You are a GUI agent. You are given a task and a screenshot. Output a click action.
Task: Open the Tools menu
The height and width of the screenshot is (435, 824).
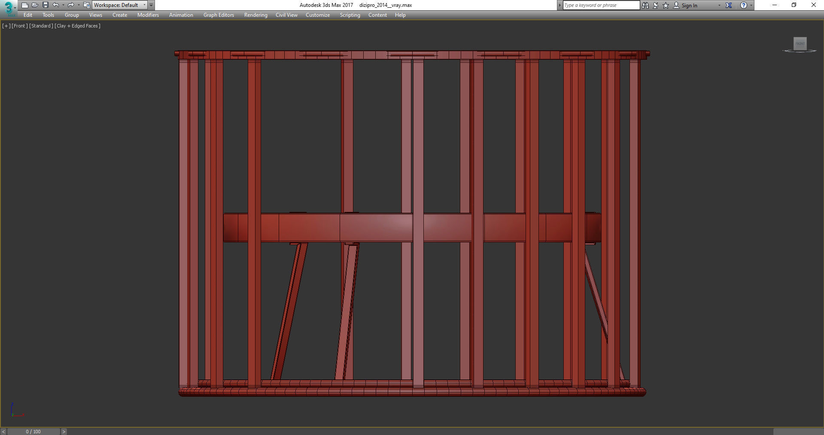click(x=48, y=15)
